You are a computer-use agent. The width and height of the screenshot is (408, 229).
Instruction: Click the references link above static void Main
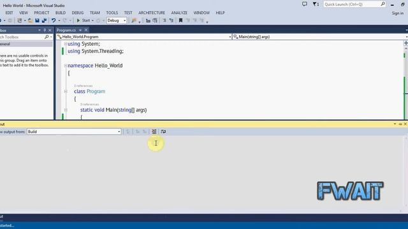tap(89, 104)
